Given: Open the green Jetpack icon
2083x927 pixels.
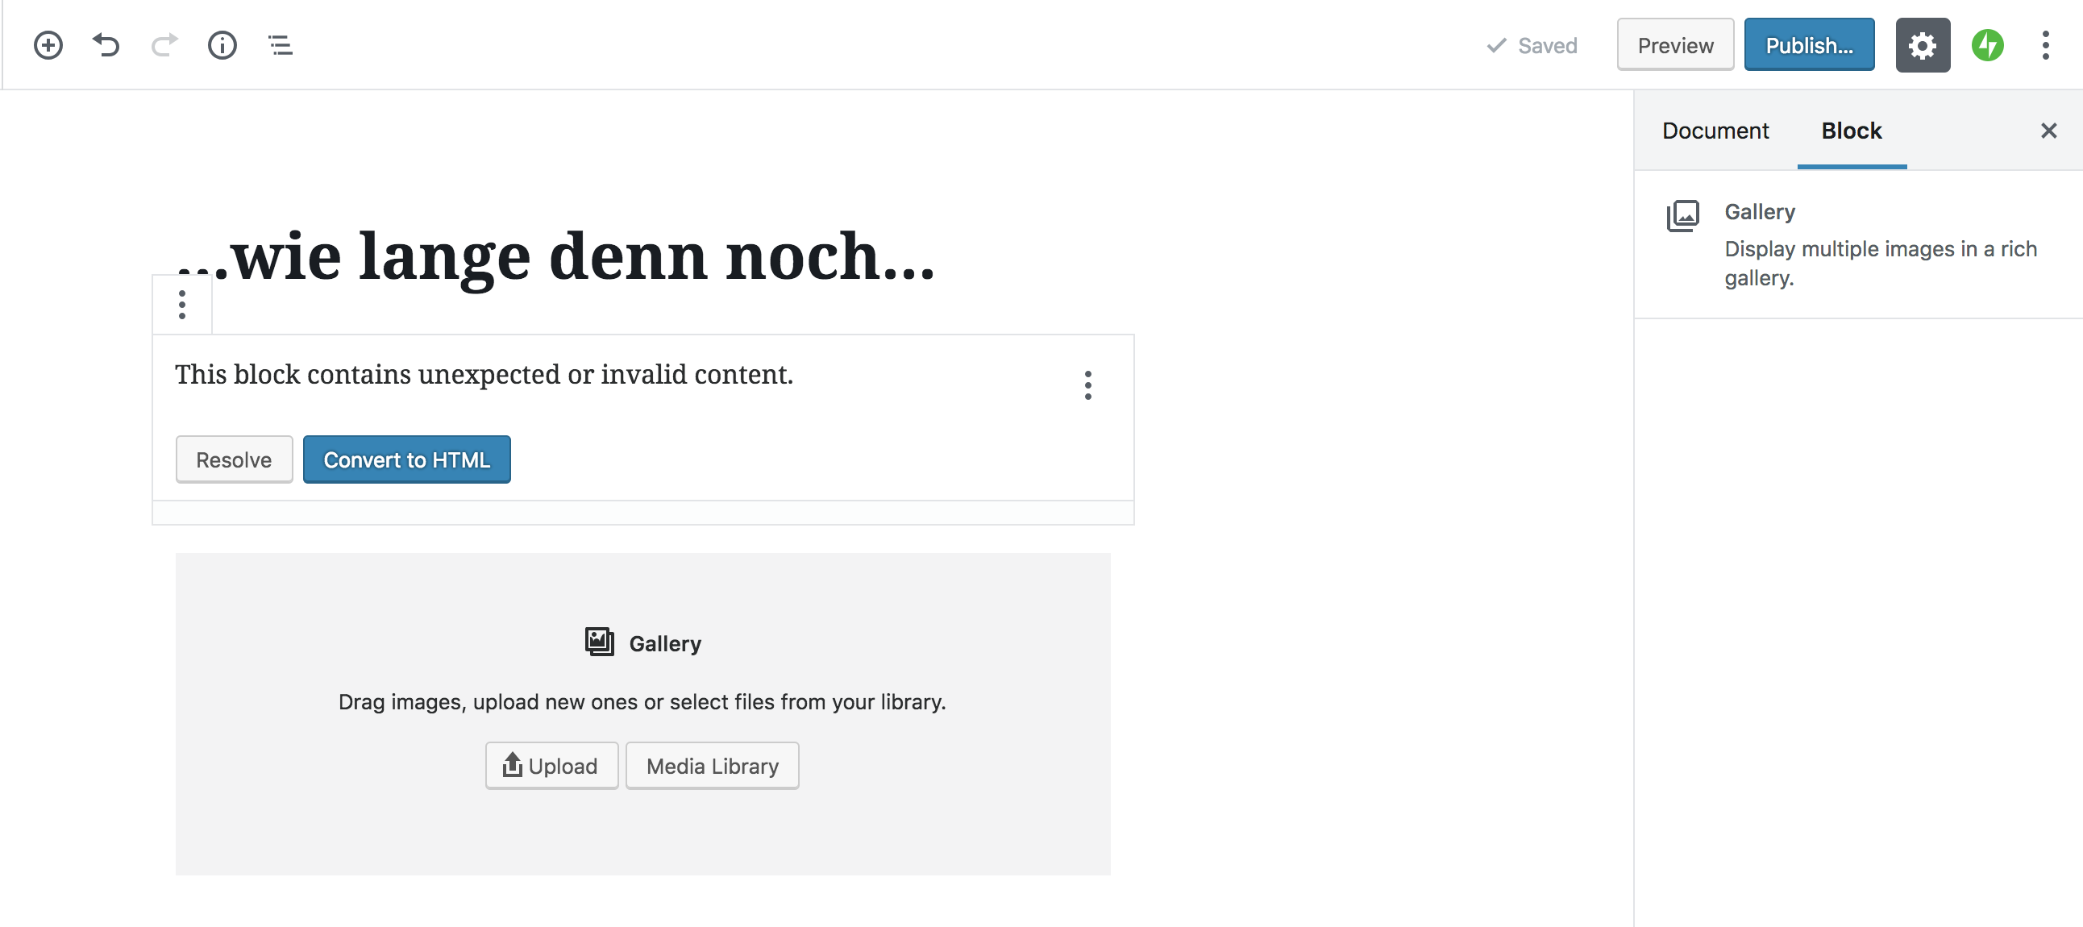Looking at the screenshot, I should pyautogui.click(x=1987, y=45).
